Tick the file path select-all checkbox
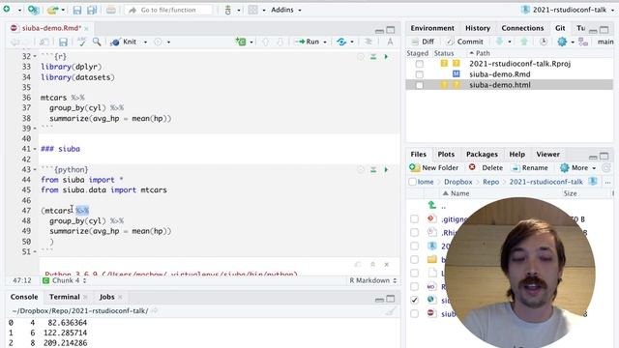This screenshot has height=348, width=619. point(413,182)
